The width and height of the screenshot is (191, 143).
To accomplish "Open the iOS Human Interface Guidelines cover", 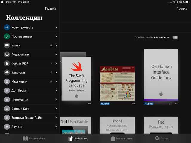I will [161, 75].
